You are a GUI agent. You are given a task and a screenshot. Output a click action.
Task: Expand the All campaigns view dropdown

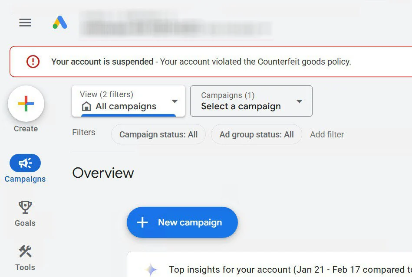[175, 101]
